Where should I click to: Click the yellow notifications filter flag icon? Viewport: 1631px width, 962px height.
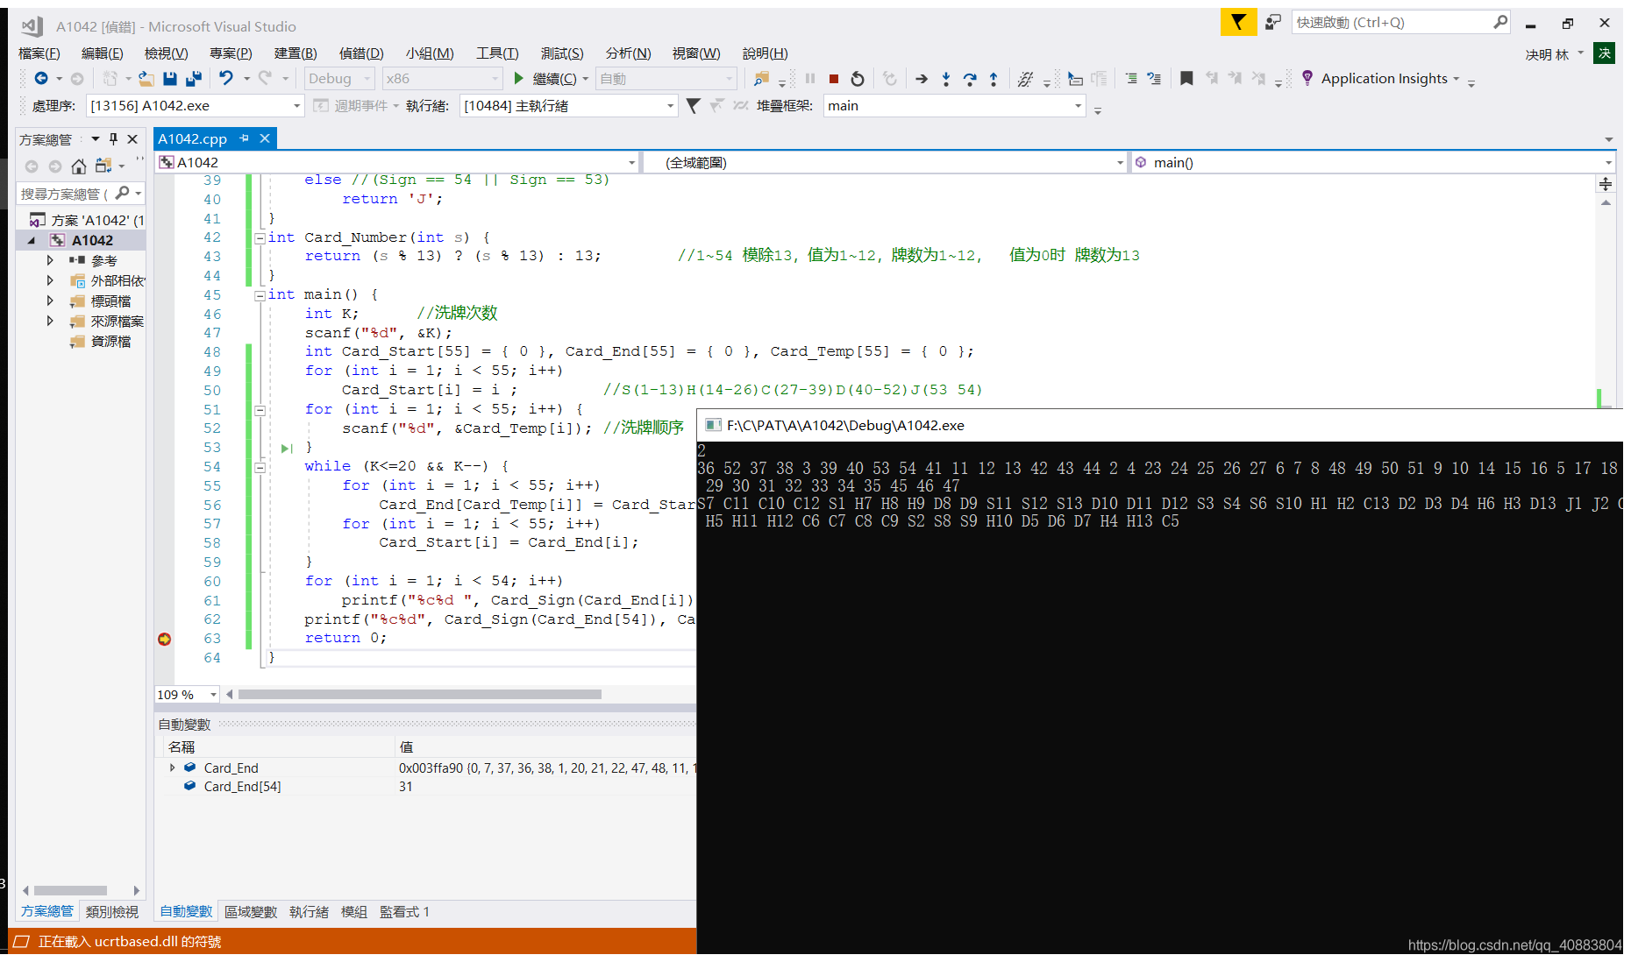point(1238,22)
